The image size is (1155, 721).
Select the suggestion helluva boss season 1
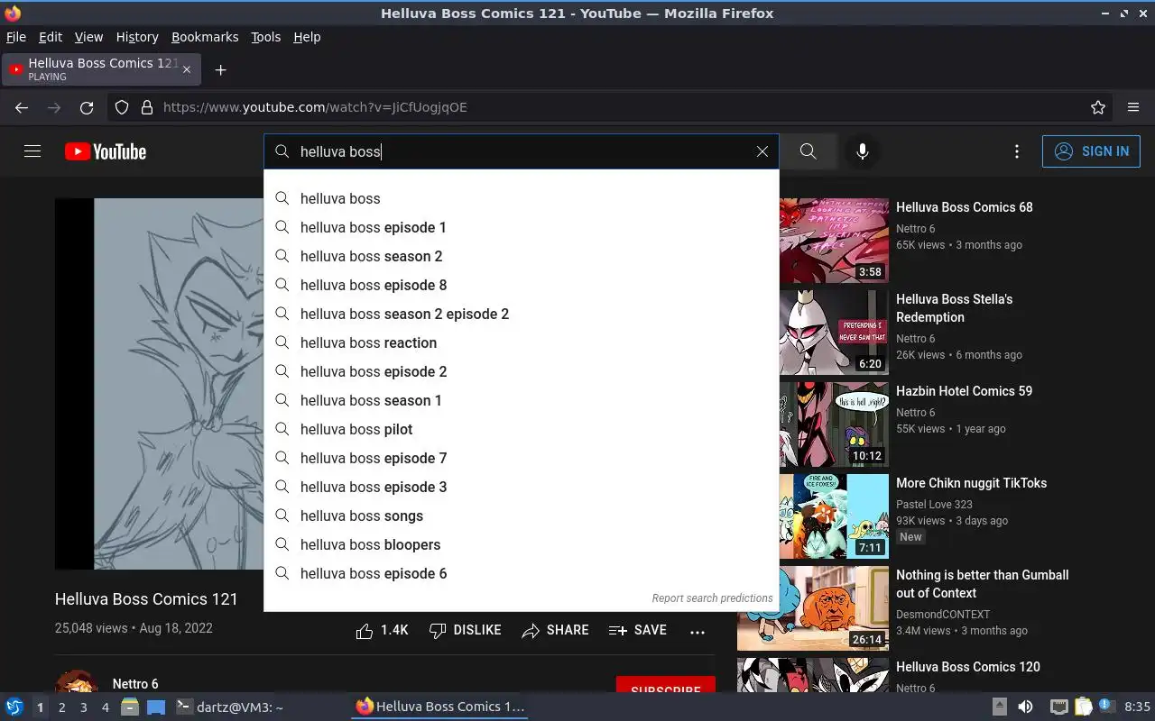click(522, 400)
